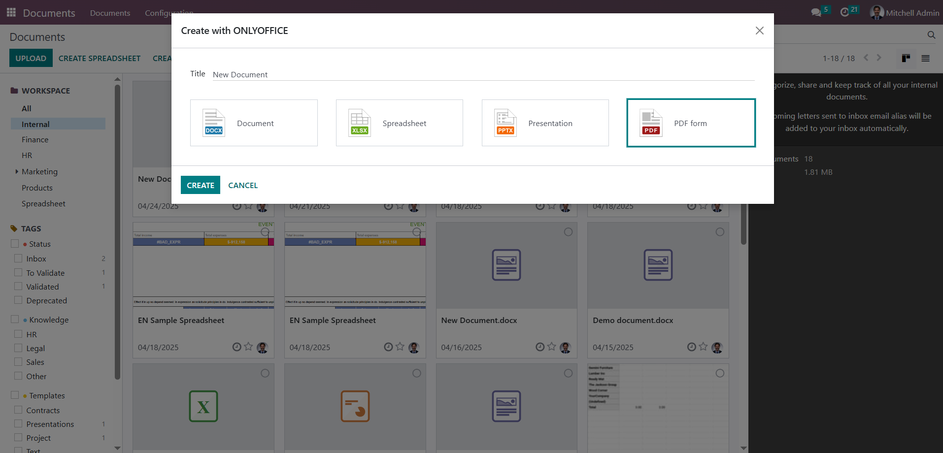This screenshot has height=453, width=943.
Task: Select the Spreadsheet XLSX type tile
Action: 400,123
